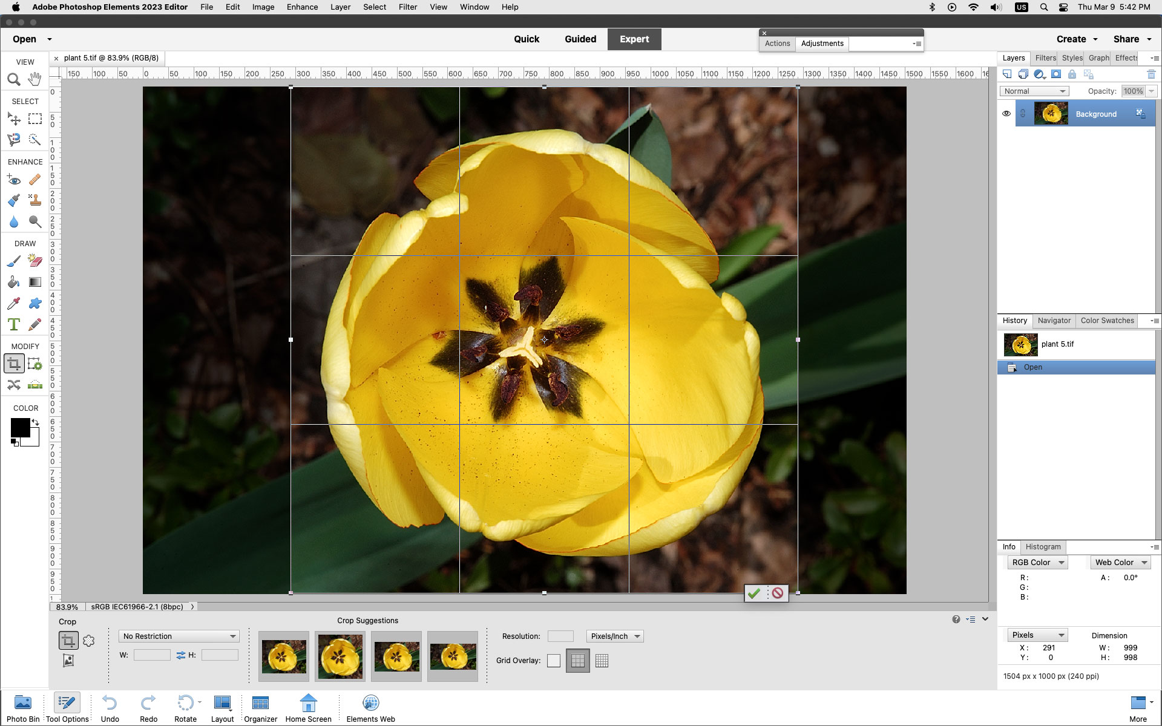
Task: Choose the second crop suggestion thumbnail
Action: 340,656
